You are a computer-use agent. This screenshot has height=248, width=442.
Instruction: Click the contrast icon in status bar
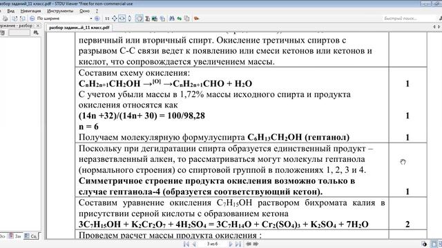click(x=424, y=244)
